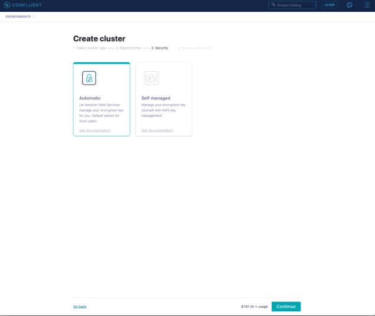Click the Self managed card title text
The width and height of the screenshot is (375, 316).
tap(156, 98)
